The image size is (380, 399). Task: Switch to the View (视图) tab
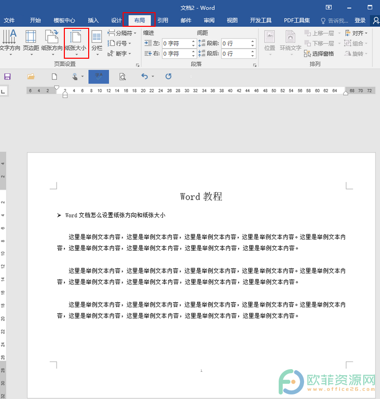click(232, 20)
